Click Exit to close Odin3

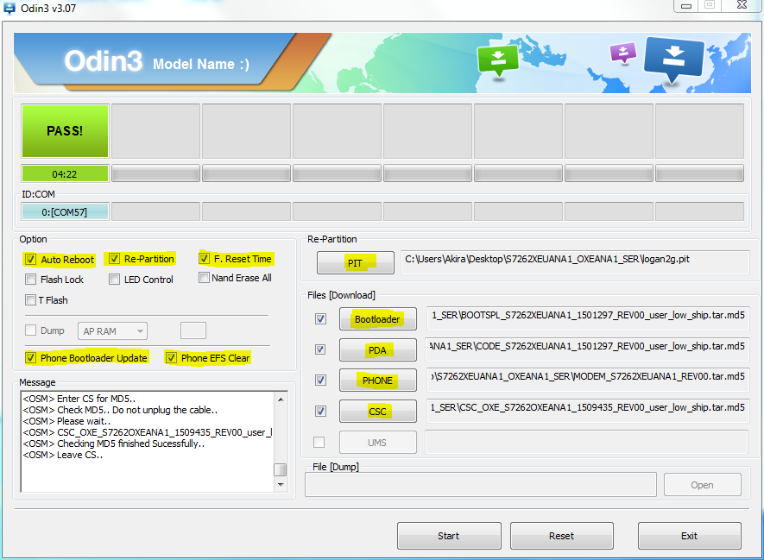click(x=689, y=536)
